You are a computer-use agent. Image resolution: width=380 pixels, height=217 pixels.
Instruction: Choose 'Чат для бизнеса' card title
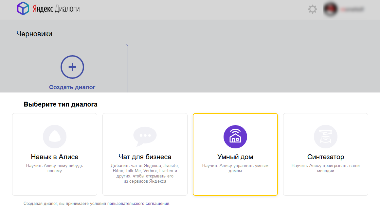point(145,157)
